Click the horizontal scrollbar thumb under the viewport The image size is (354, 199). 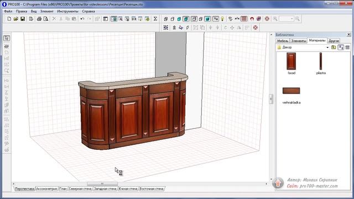(102, 184)
